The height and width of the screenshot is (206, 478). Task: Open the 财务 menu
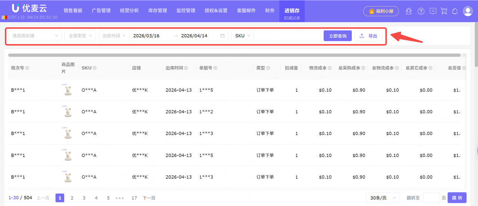tap(270, 10)
